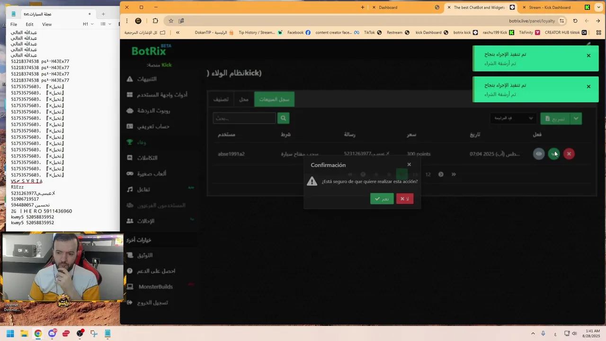Expand the arrow beside the تسريع button
The width and height of the screenshot is (606, 341).
(x=576, y=119)
